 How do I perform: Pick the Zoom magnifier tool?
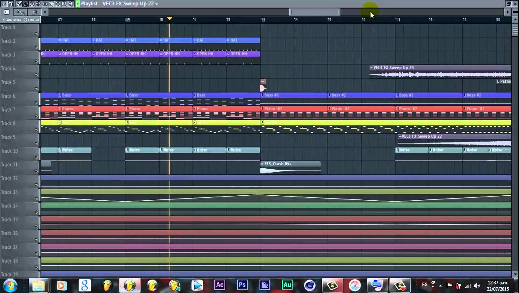coord(64,4)
